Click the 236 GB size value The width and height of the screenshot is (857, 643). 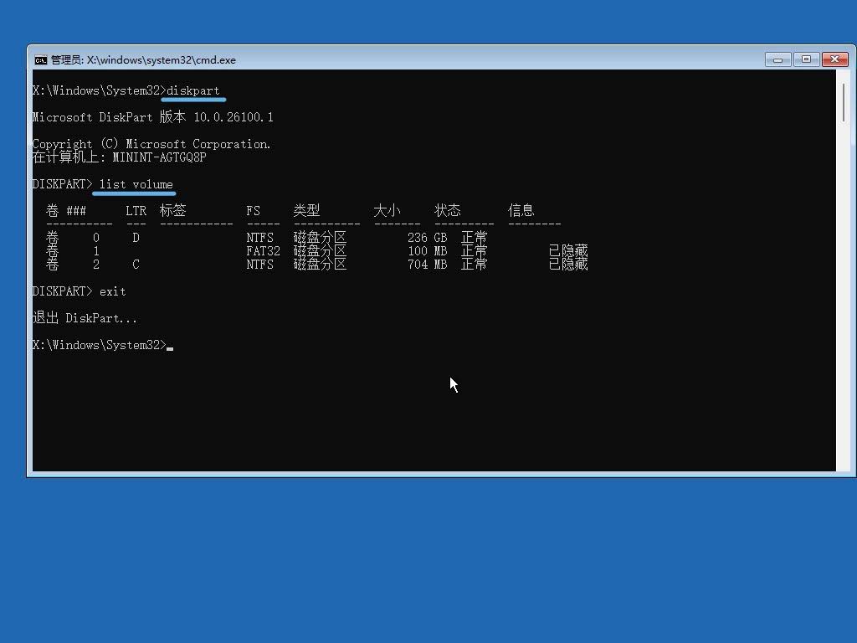point(428,238)
